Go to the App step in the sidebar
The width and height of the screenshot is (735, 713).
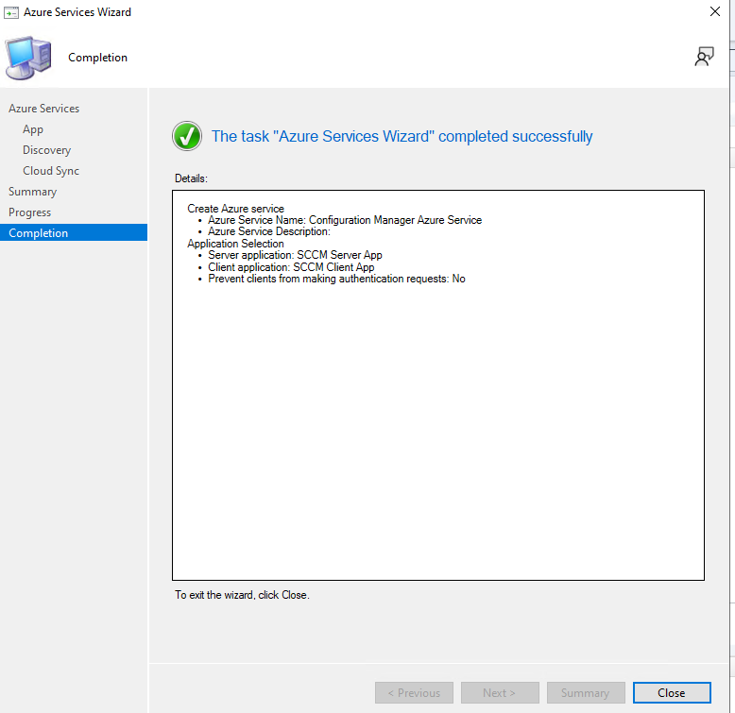coord(33,129)
